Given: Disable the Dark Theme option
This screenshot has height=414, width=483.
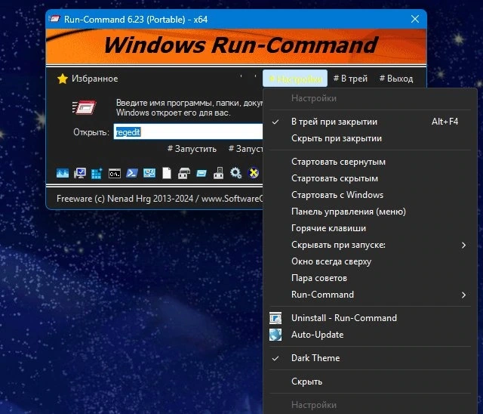Looking at the screenshot, I should pyautogui.click(x=369, y=358).
